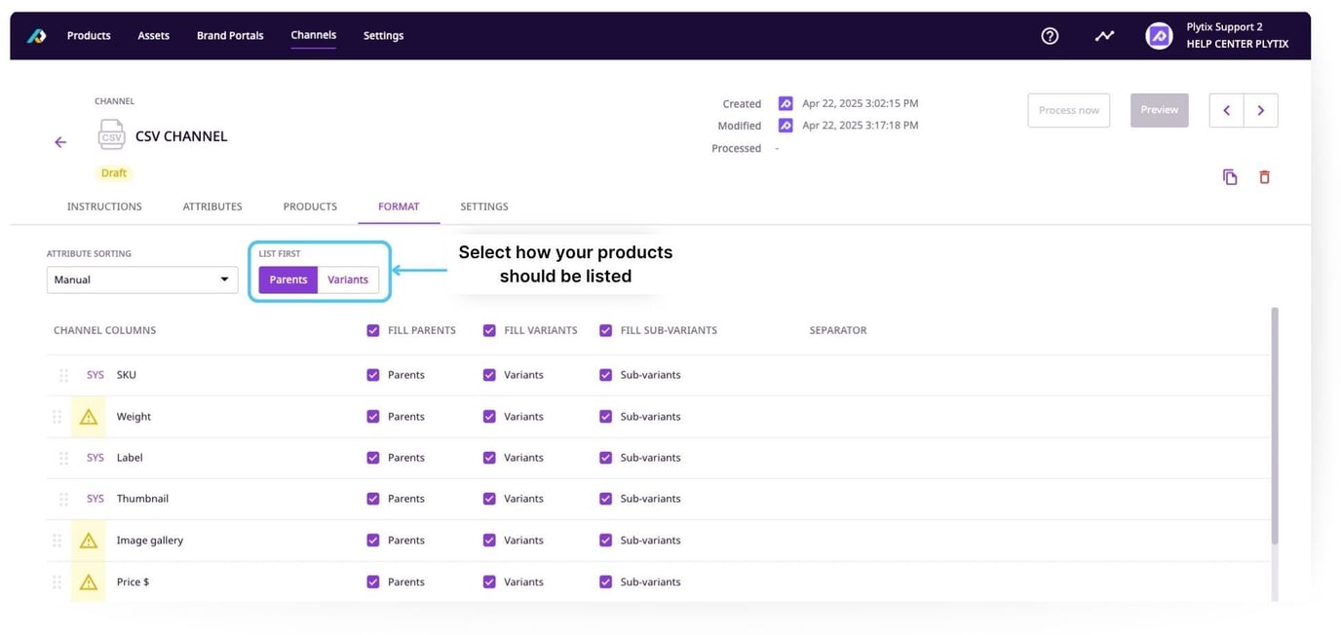Click the vertical scrollbar of columns list
1341x635 pixels.
click(x=1274, y=429)
